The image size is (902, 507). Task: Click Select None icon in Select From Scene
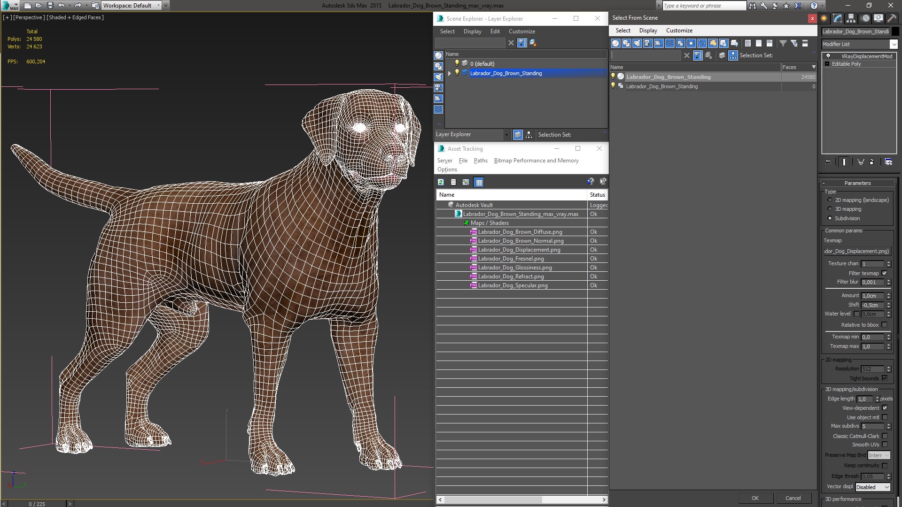[x=759, y=43]
